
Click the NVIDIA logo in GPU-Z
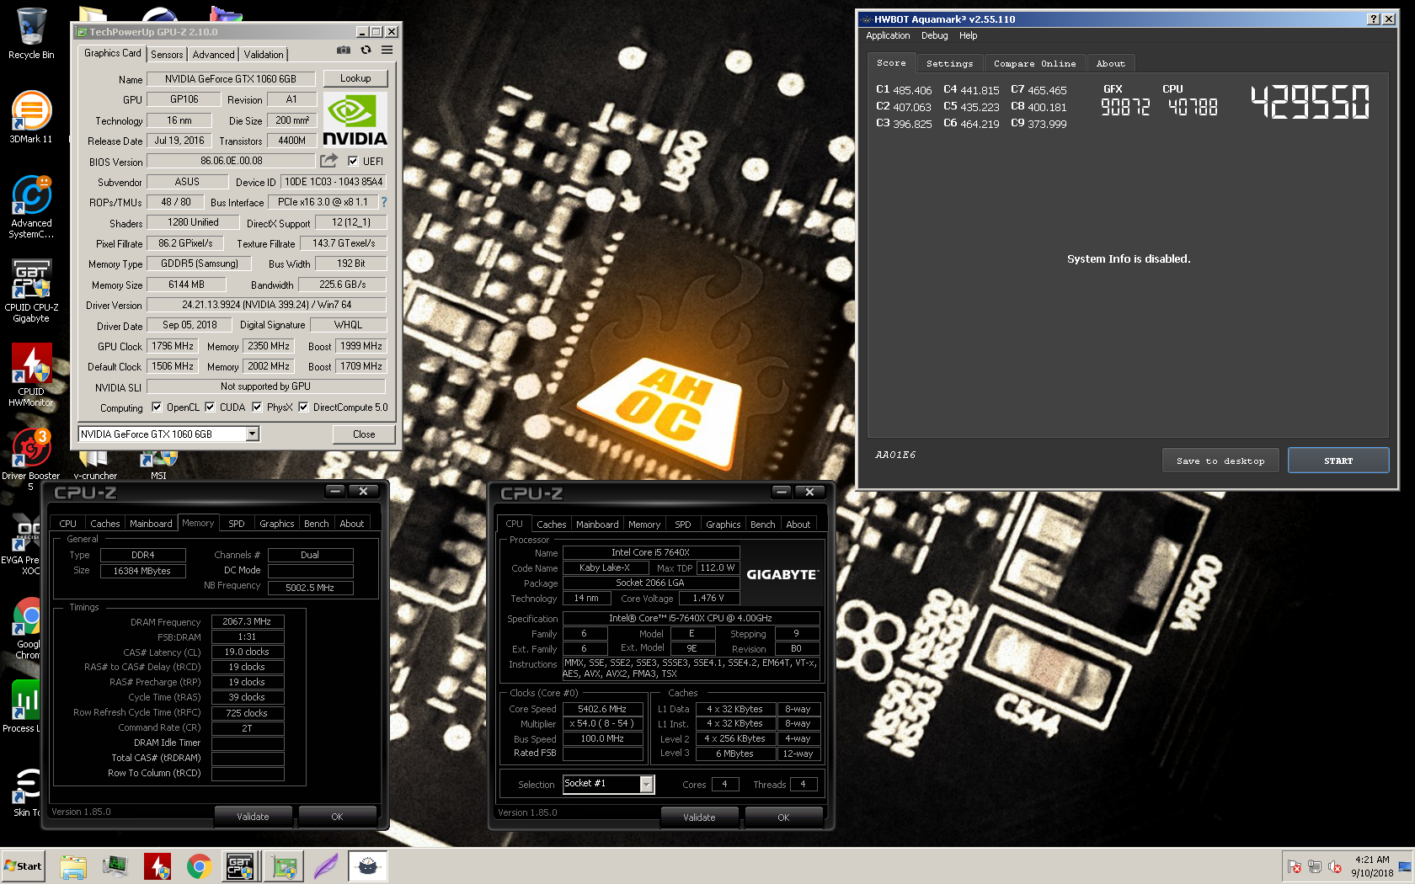click(x=355, y=120)
